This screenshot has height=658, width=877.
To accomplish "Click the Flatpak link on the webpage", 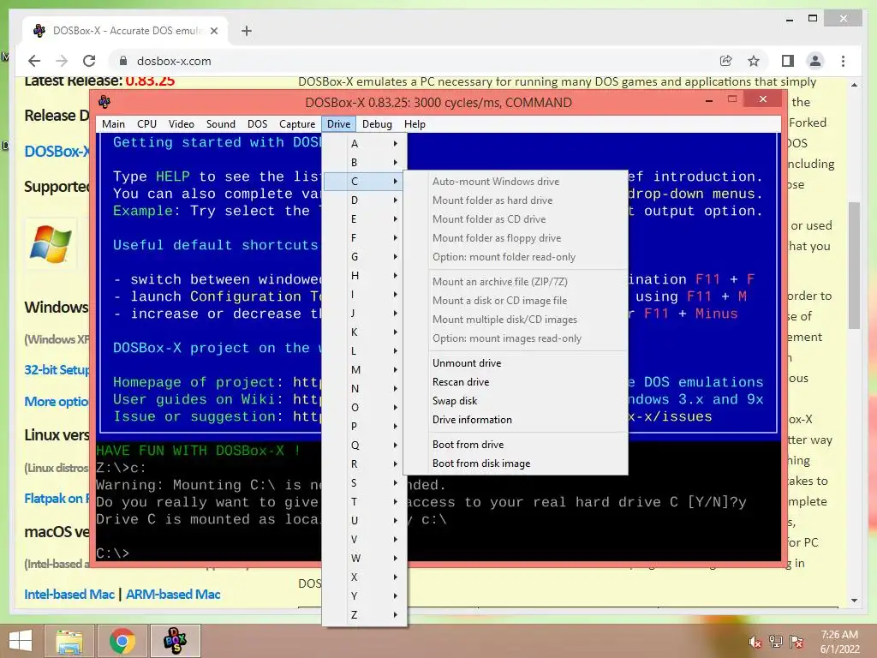I will tap(57, 499).
